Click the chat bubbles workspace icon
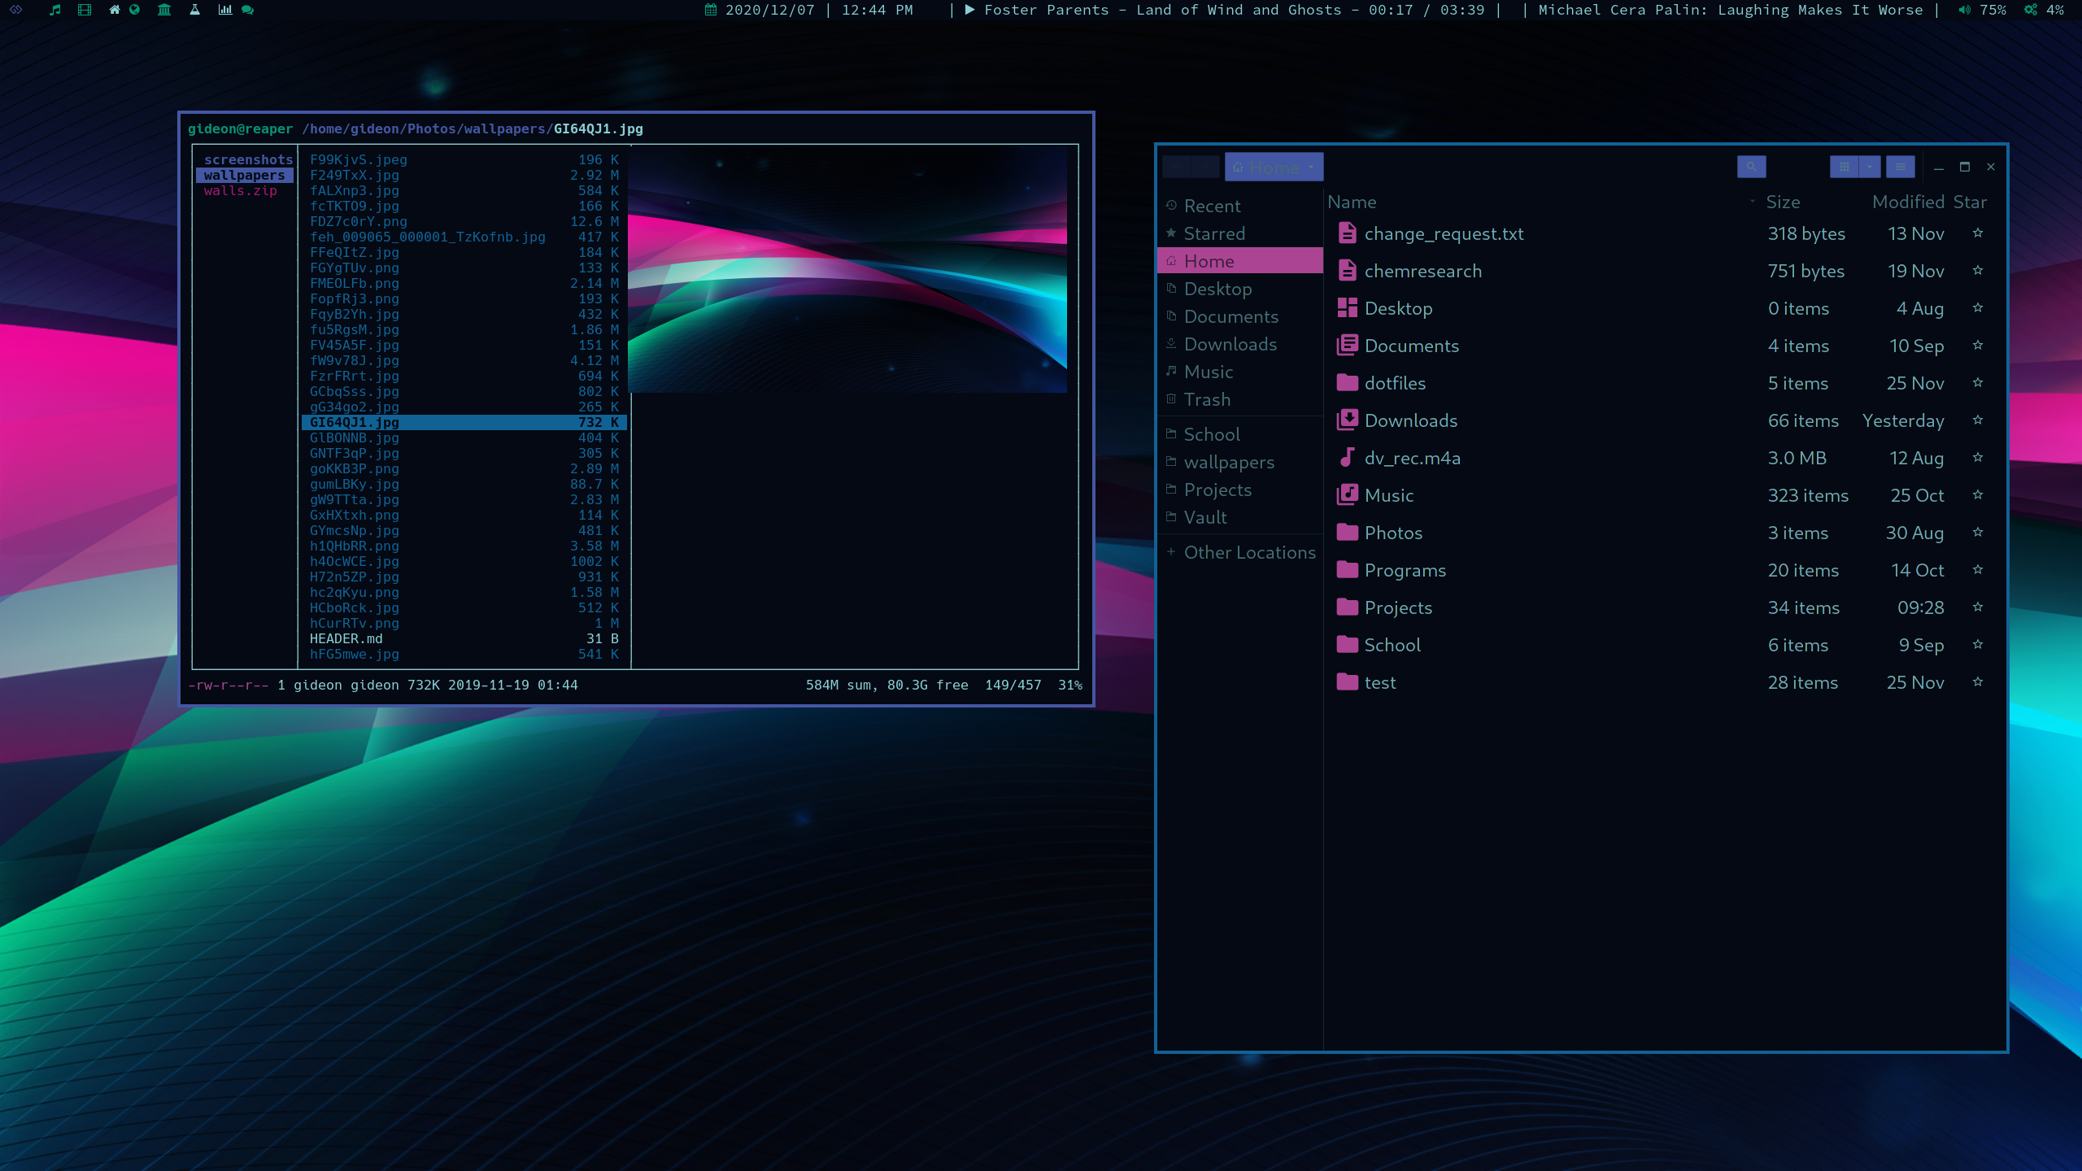This screenshot has width=2082, height=1171. click(x=248, y=10)
